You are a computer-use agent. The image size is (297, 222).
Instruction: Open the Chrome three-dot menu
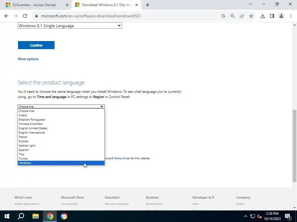(x=291, y=16)
